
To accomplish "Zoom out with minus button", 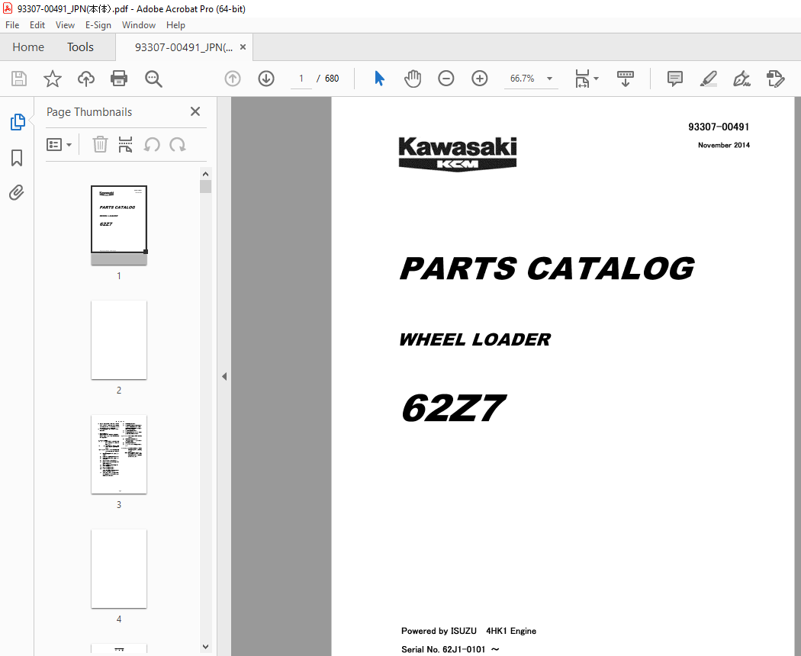I will point(446,79).
